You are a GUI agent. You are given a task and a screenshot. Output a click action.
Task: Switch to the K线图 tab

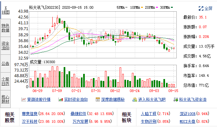[x=6, y=10]
